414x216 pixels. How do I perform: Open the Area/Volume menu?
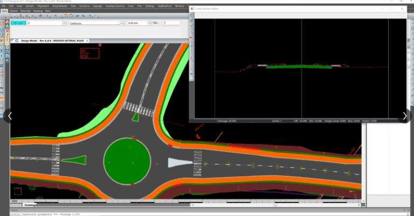tap(60, 6)
